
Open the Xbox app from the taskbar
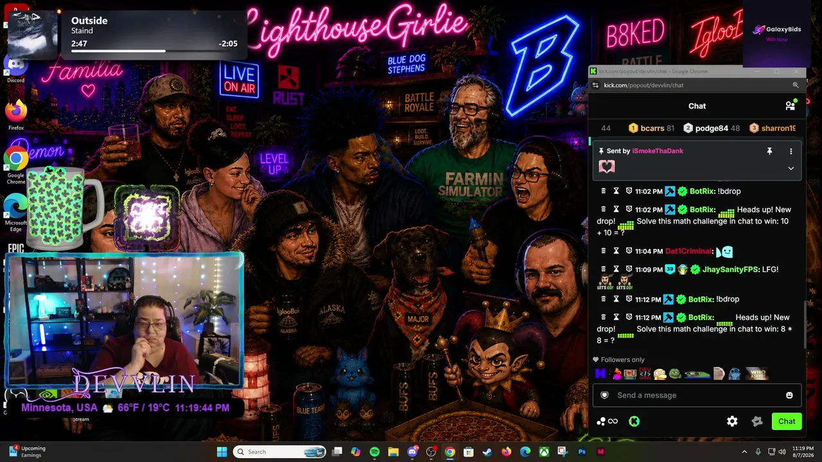click(544, 452)
